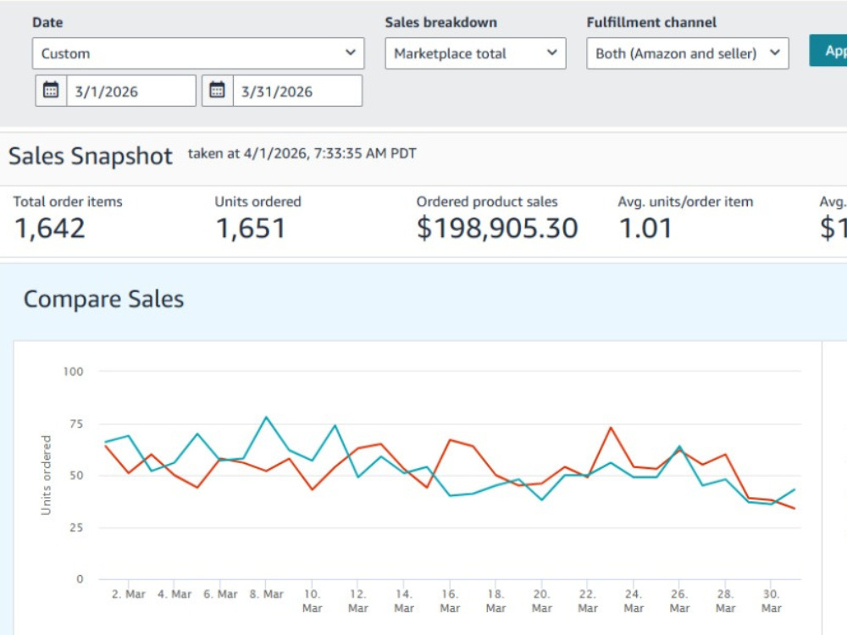847x635 pixels.
Task: Focus the 3/1/2026 start date field
Action: 131,91
